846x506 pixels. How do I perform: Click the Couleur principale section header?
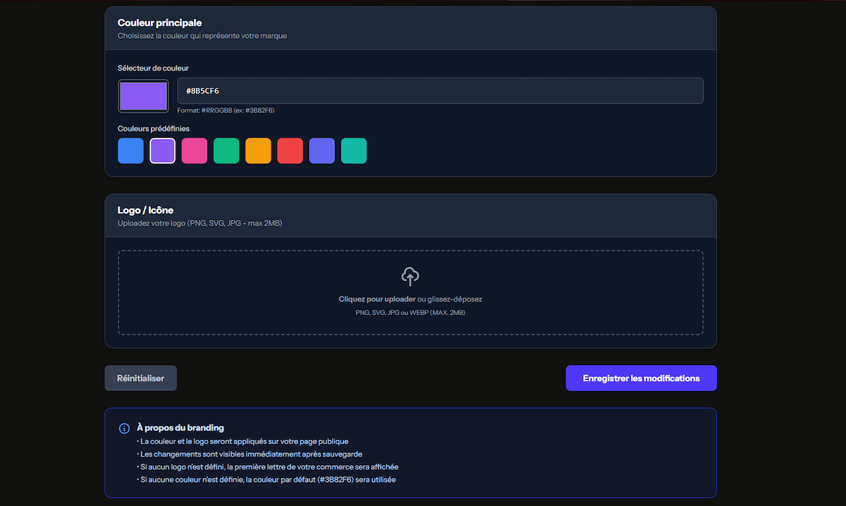pyautogui.click(x=160, y=23)
